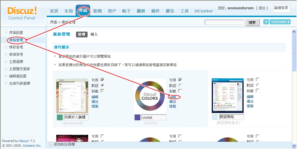Select 編輯器設置 in the sidebar
This screenshot has height=149, width=297.
(x=18, y=76)
